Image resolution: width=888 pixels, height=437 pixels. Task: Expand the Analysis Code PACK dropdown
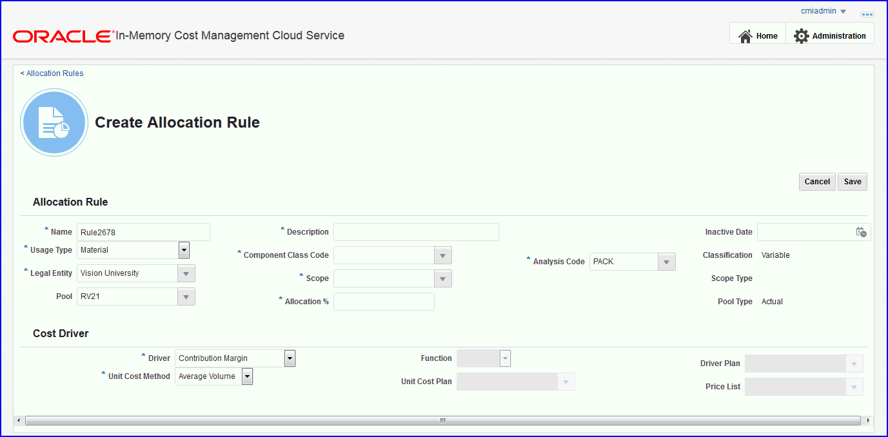click(x=667, y=262)
